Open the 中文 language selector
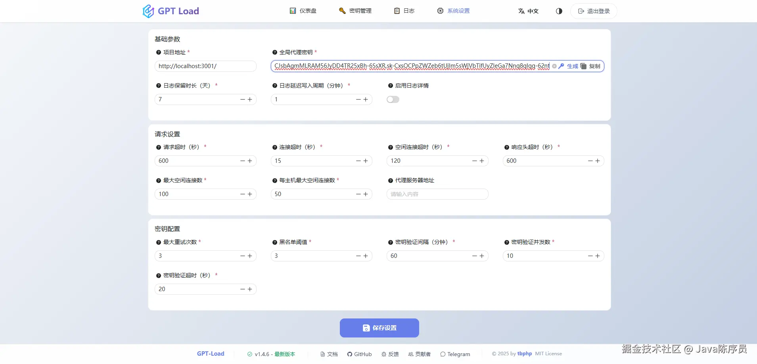Viewport: 757px width, 364px height. 528,11
